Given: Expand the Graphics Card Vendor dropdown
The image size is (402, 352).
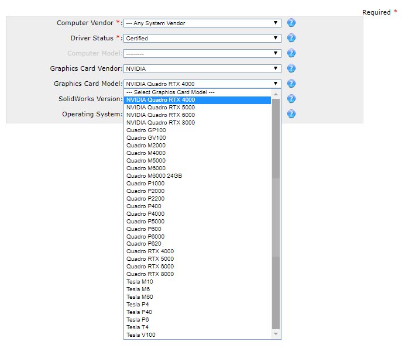Looking at the screenshot, I should (202, 69).
